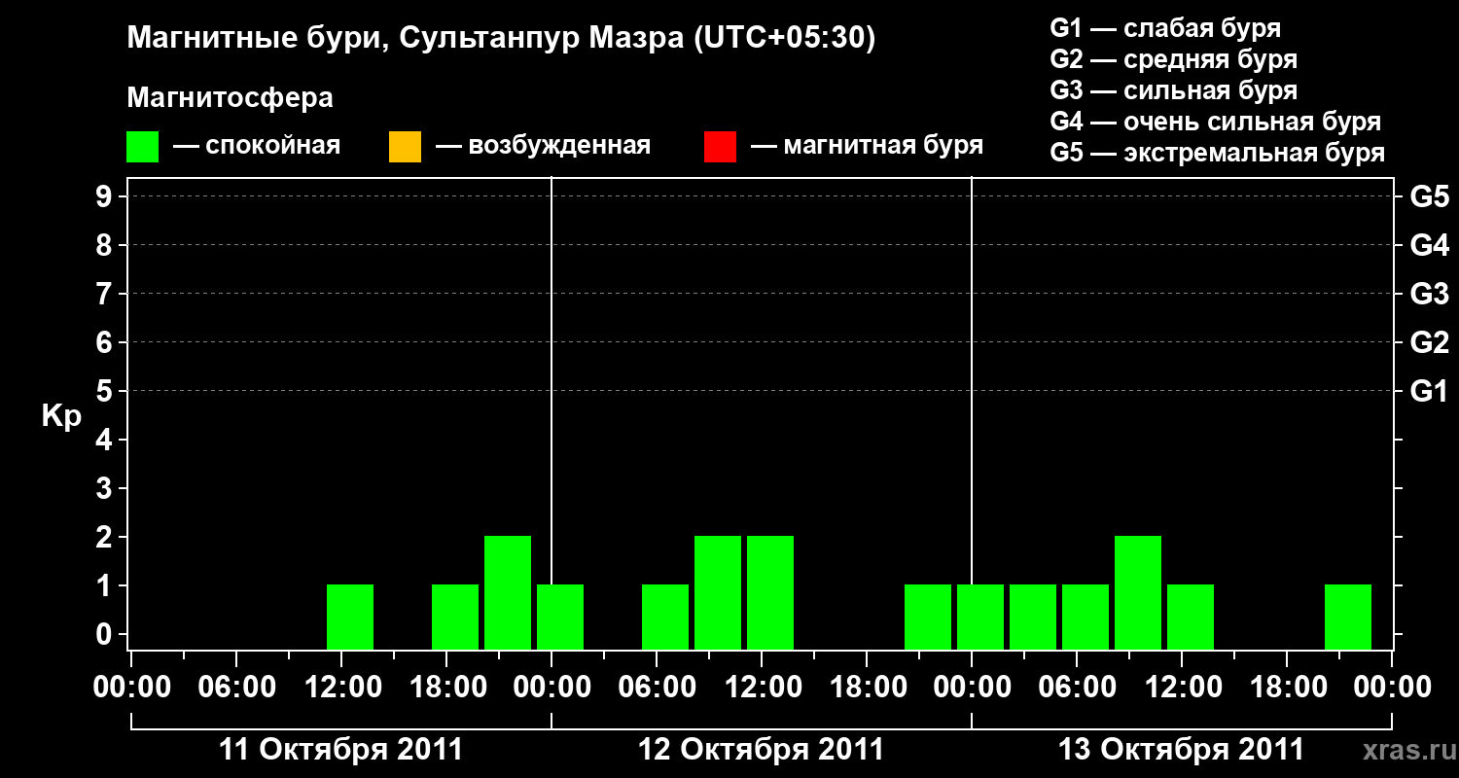Select the 'G3 — сильная буря' legend line

pos(1174,90)
